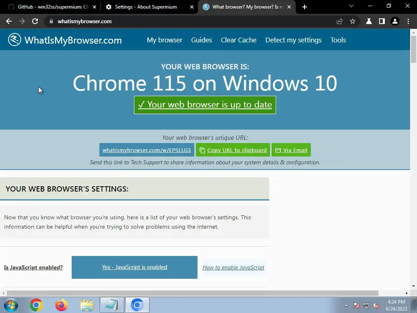Click Copy URL to clipboard button
This screenshot has width=417, height=313.
[233, 150]
